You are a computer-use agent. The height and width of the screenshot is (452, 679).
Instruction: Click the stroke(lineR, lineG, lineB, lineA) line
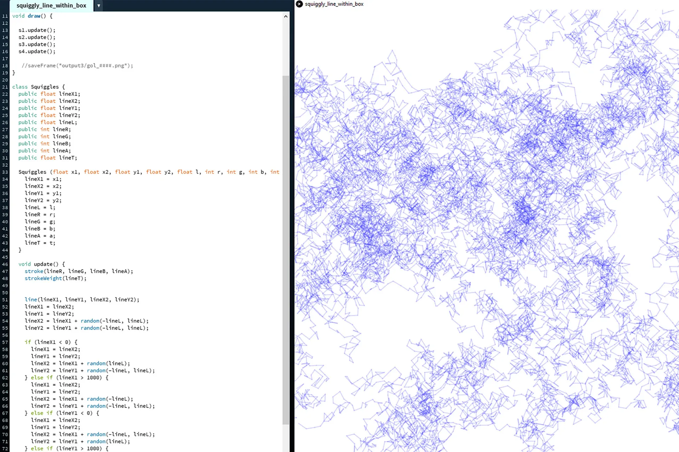click(x=79, y=271)
